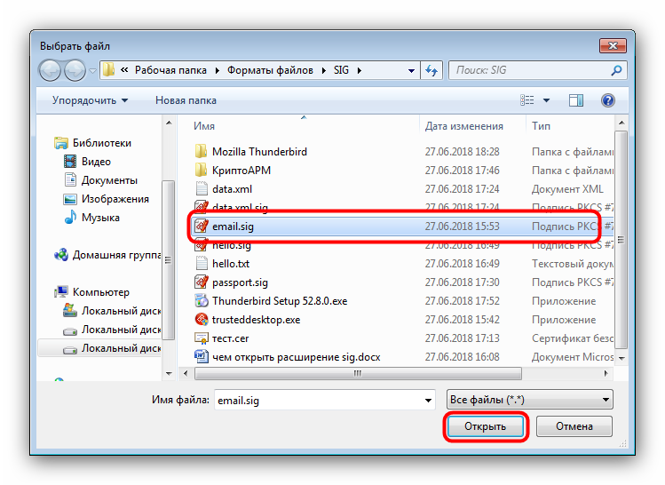The image size is (665, 485).
Task: Click the 'SIG' breadcrumb segment
Action: 341,70
